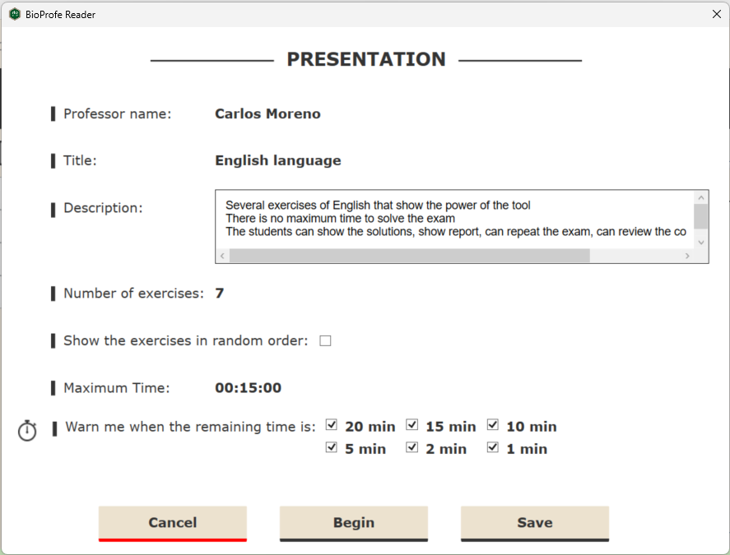Uncheck the 20 min warning checkbox
This screenshot has height=555, width=730.
(332, 426)
